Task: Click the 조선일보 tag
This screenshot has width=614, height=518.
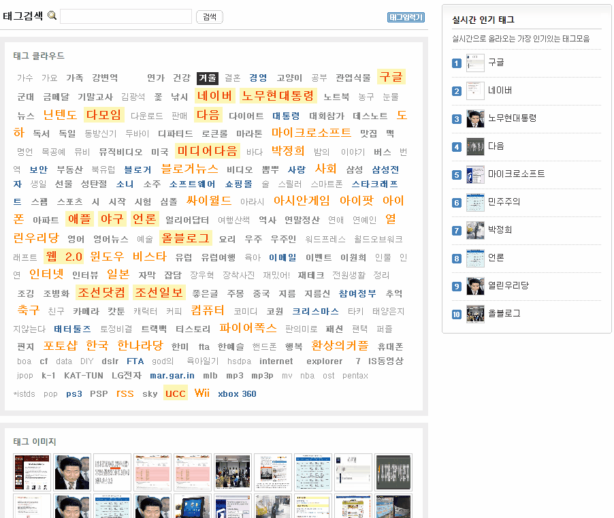Action: 159,293
